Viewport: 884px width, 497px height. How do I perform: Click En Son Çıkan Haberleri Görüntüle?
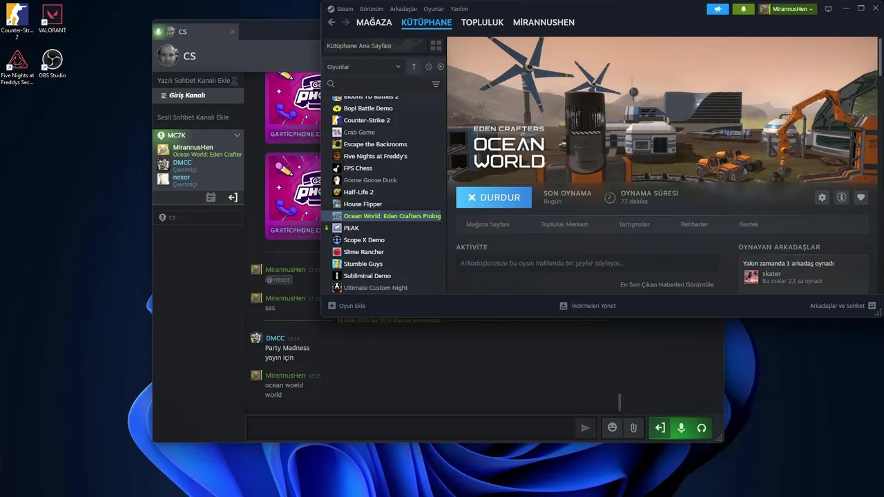point(666,284)
